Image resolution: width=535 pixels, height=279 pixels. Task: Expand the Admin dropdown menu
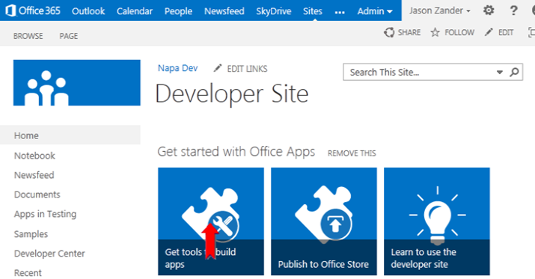click(x=375, y=11)
